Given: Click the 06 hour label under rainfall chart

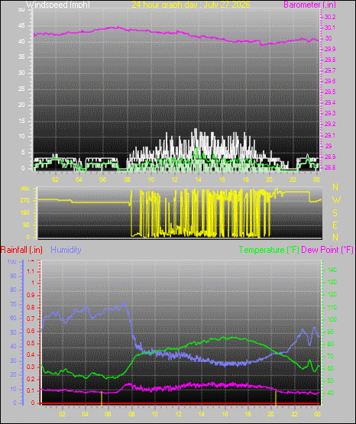Looking at the screenshot, I should tap(108, 414).
